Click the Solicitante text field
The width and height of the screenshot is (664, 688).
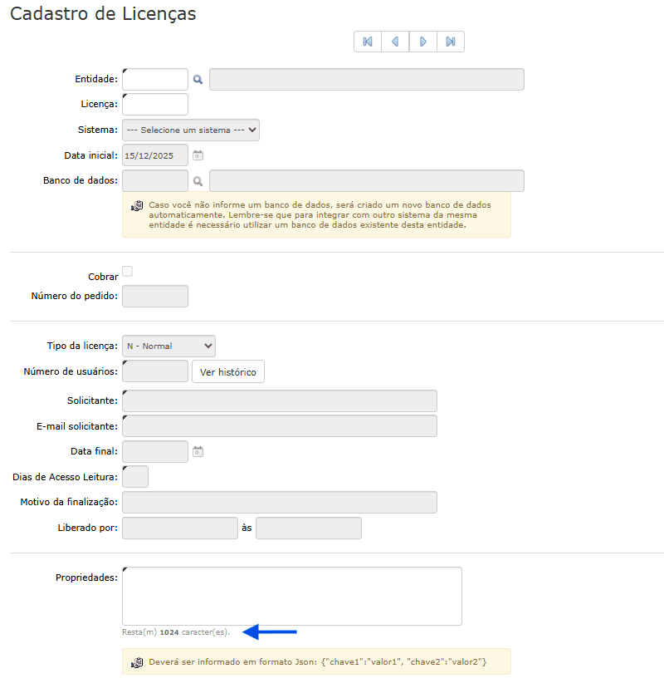[279, 401]
